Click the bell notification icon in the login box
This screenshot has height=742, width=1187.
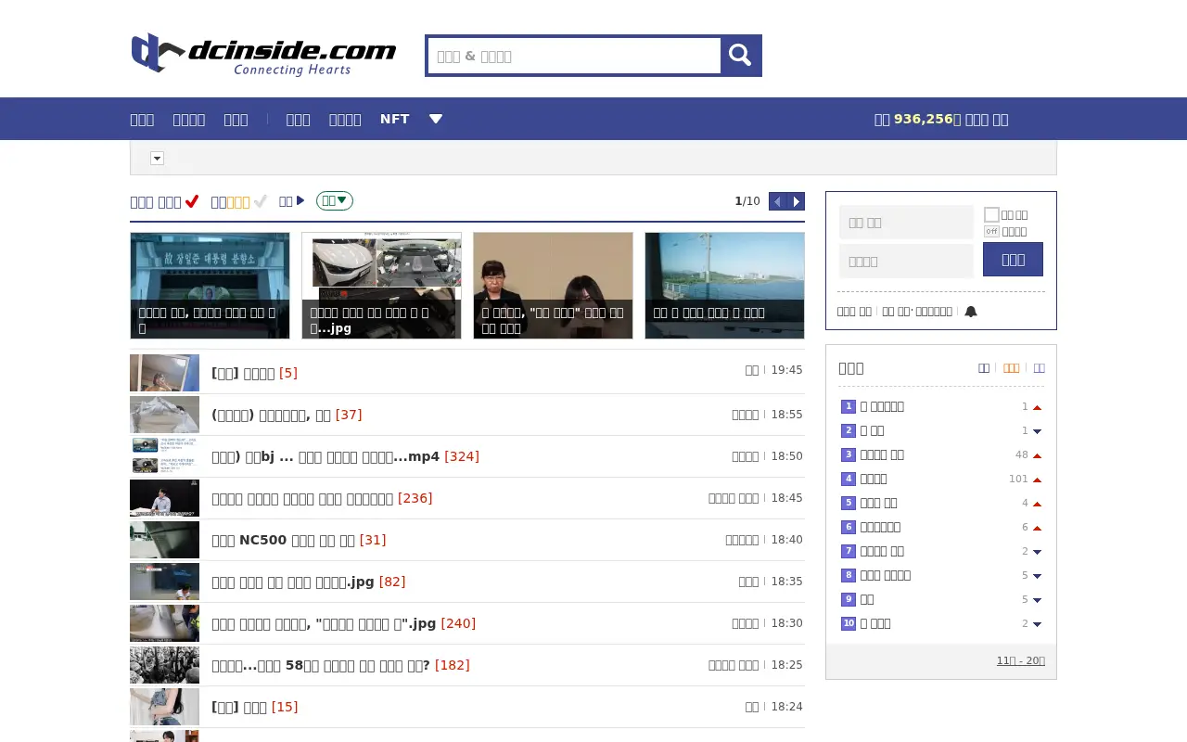pos(971,312)
